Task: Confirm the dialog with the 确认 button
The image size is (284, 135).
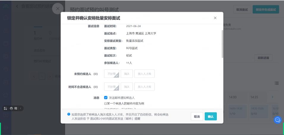Action: tap(211, 116)
